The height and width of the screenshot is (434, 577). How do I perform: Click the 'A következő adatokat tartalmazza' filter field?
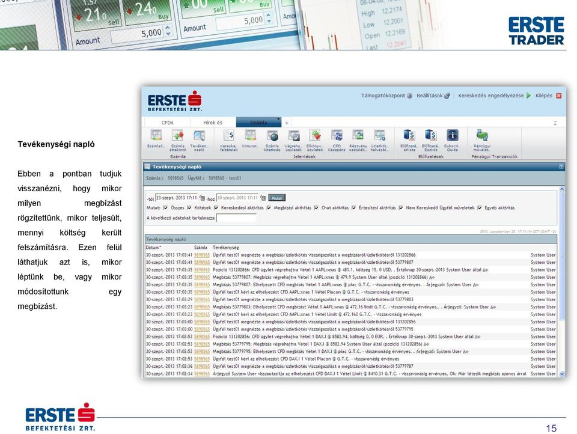tap(236, 218)
